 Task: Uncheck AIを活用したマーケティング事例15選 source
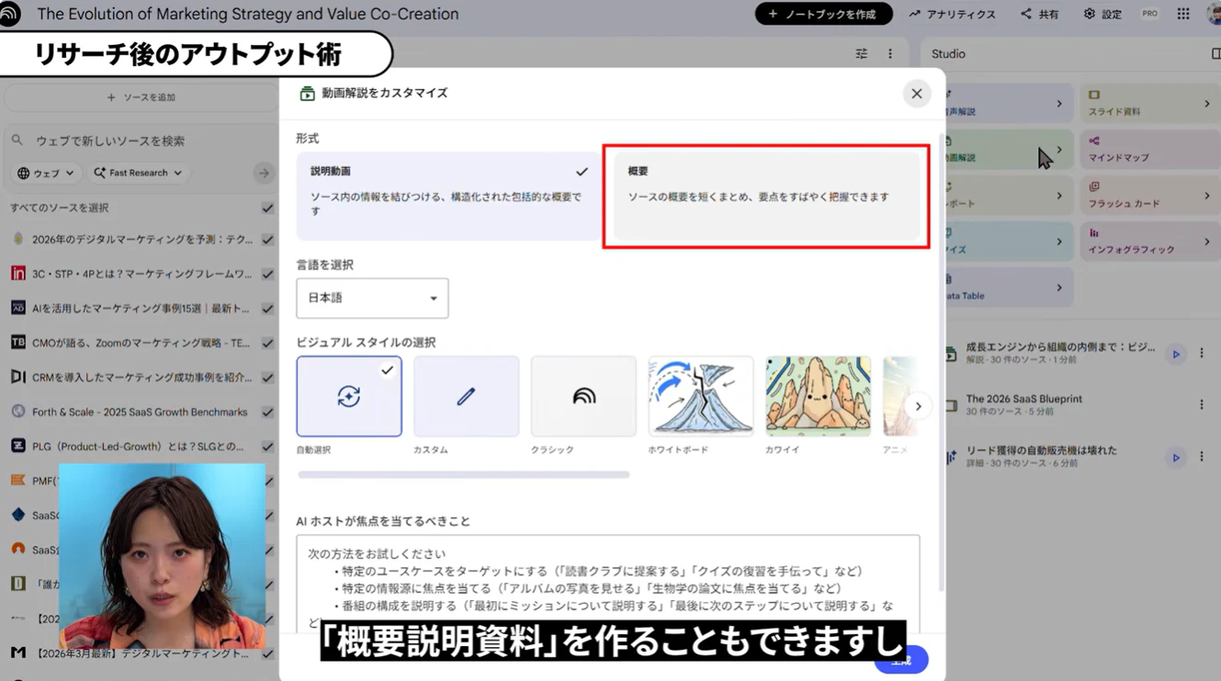click(267, 308)
